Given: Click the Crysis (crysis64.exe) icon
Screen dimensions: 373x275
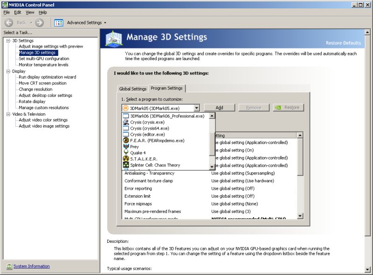Looking at the screenshot, I should (126, 128).
